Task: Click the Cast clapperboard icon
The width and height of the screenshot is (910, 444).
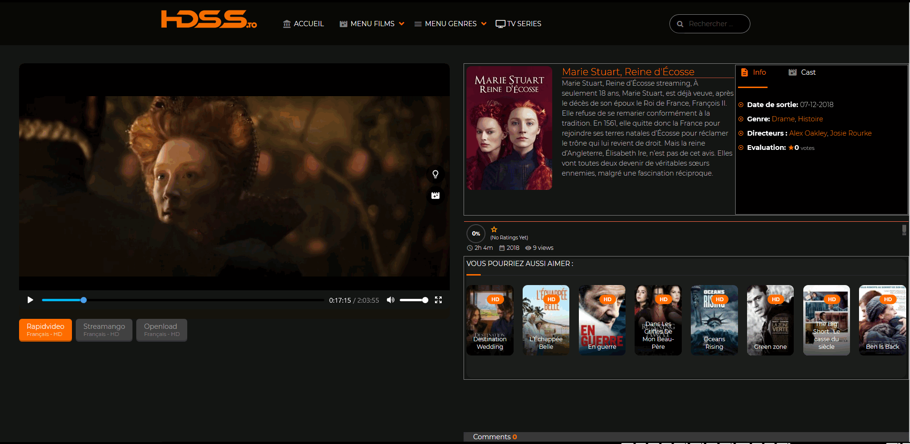Action: coord(793,72)
